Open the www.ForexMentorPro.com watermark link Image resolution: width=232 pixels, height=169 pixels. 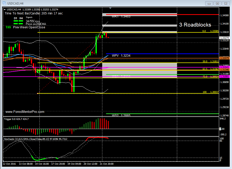25,112
